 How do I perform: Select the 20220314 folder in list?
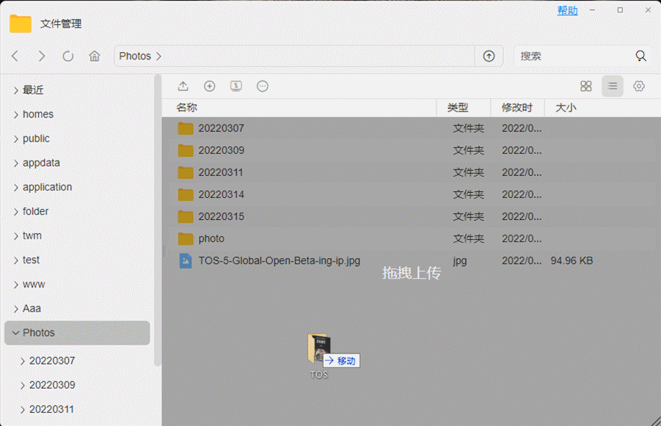pos(222,195)
